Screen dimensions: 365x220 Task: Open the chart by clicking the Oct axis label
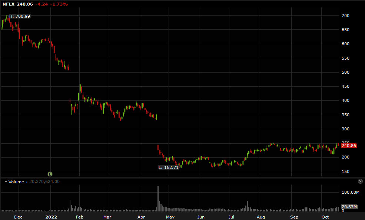[x=325, y=217]
